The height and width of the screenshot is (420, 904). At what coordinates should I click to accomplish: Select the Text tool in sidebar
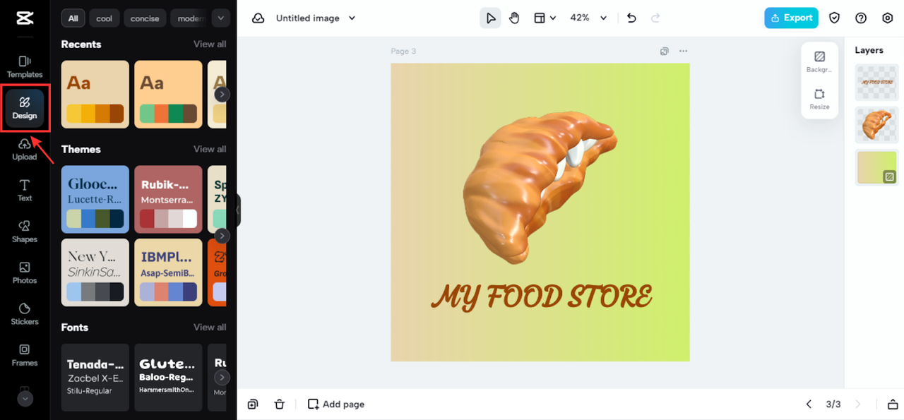click(25, 191)
